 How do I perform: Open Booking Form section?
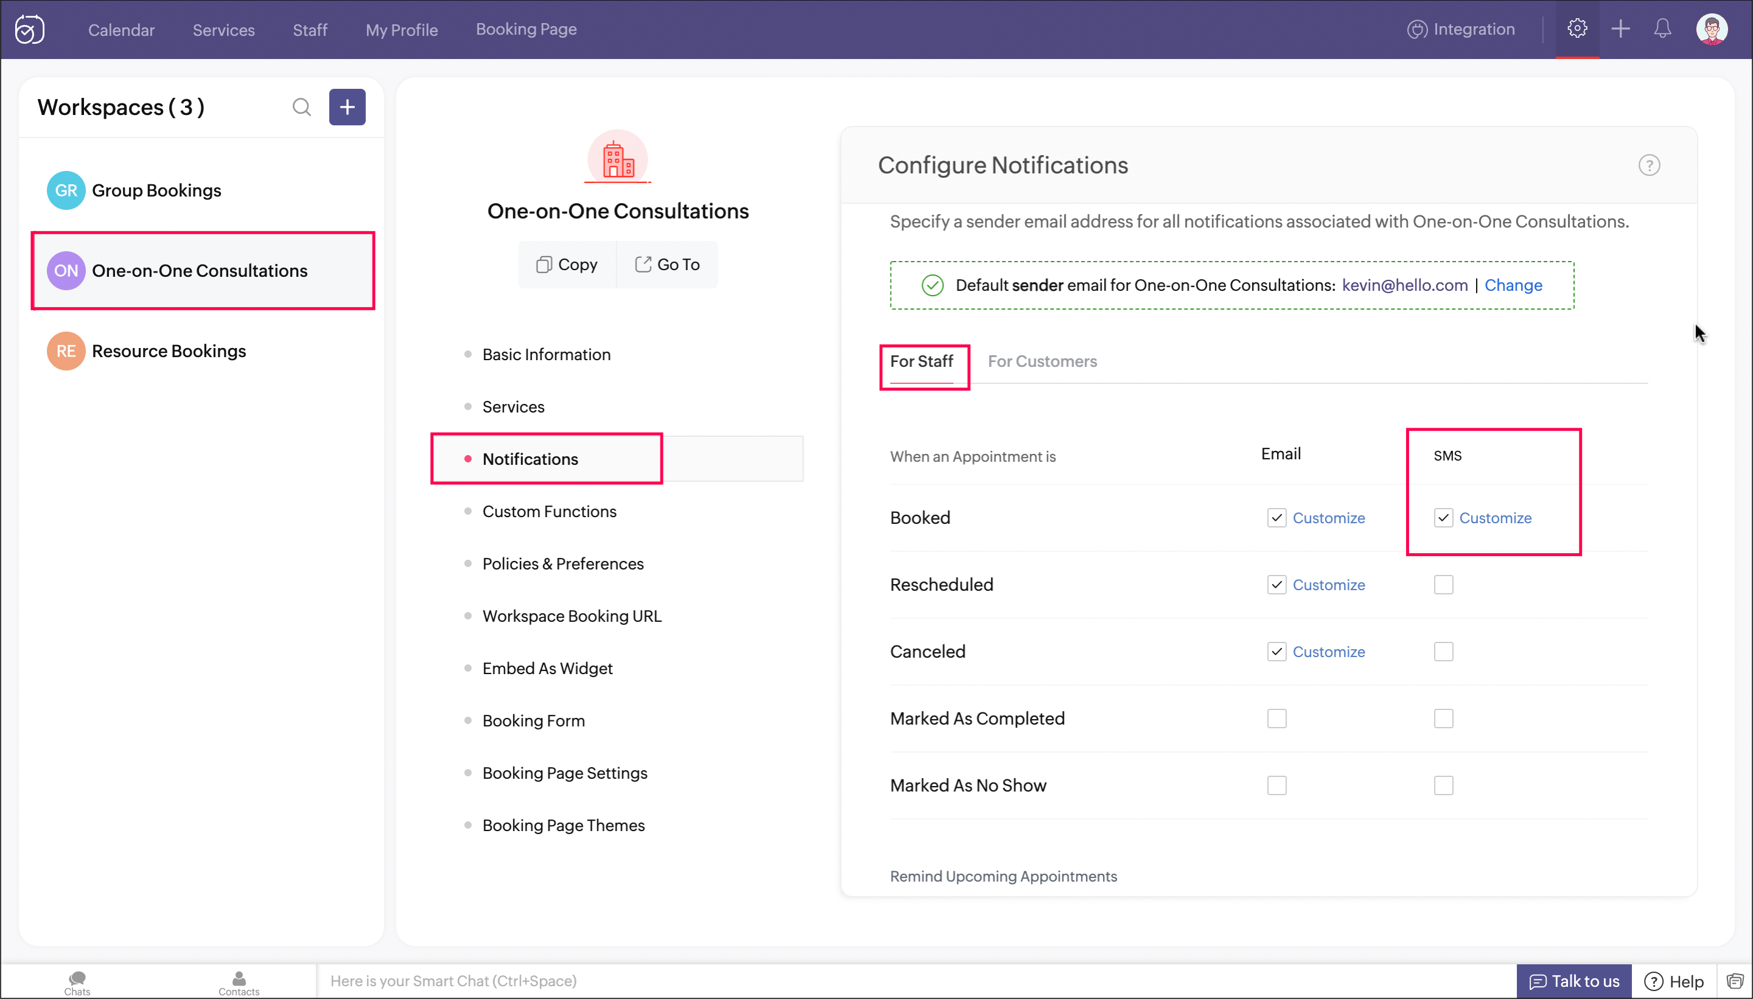tap(533, 720)
